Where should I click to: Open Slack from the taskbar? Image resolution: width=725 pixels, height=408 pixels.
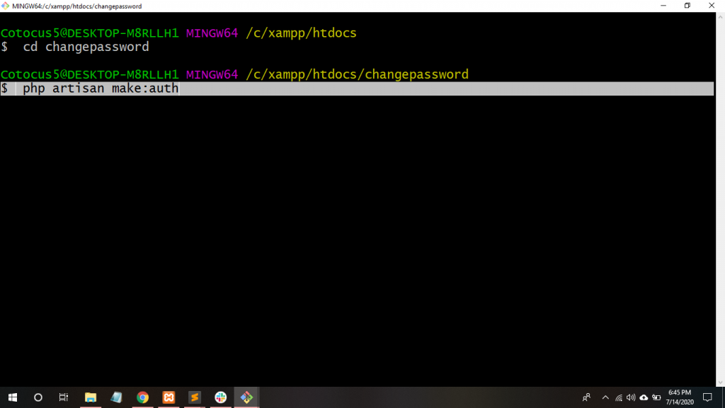coord(220,397)
